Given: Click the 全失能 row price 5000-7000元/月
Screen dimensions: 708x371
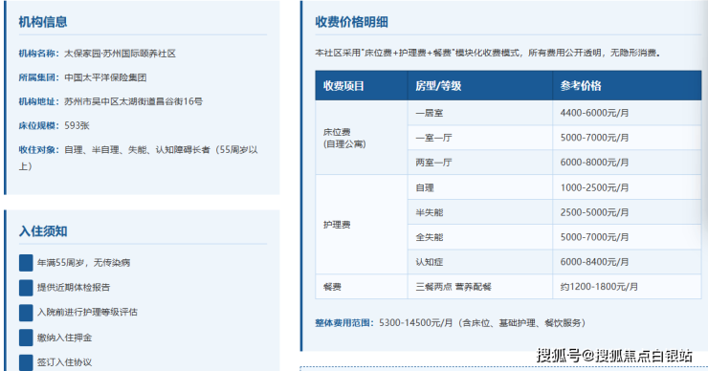Looking at the screenshot, I should pyautogui.click(x=627, y=237).
